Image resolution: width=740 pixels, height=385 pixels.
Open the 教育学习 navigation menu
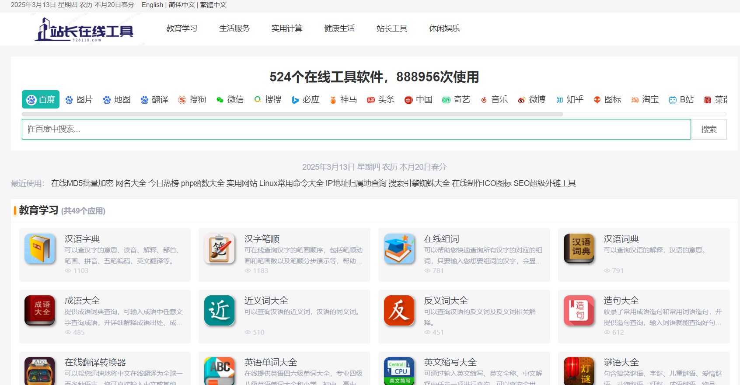coord(182,28)
